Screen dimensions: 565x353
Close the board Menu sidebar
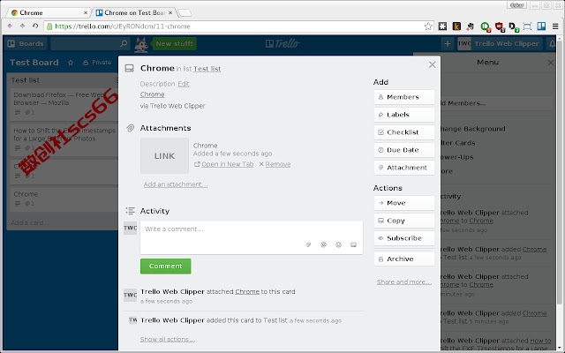(x=551, y=63)
